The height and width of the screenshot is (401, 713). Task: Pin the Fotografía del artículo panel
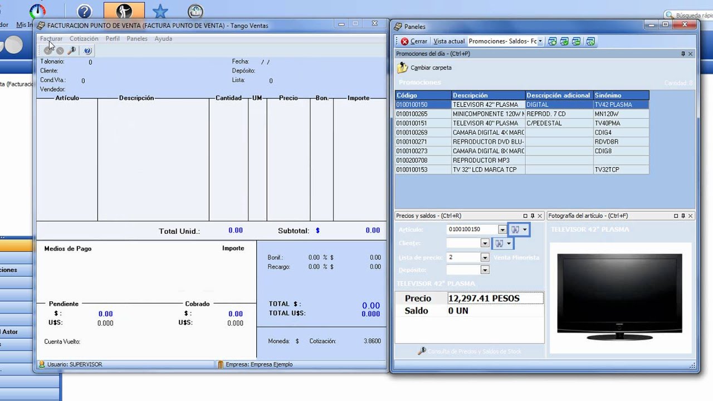click(683, 216)
